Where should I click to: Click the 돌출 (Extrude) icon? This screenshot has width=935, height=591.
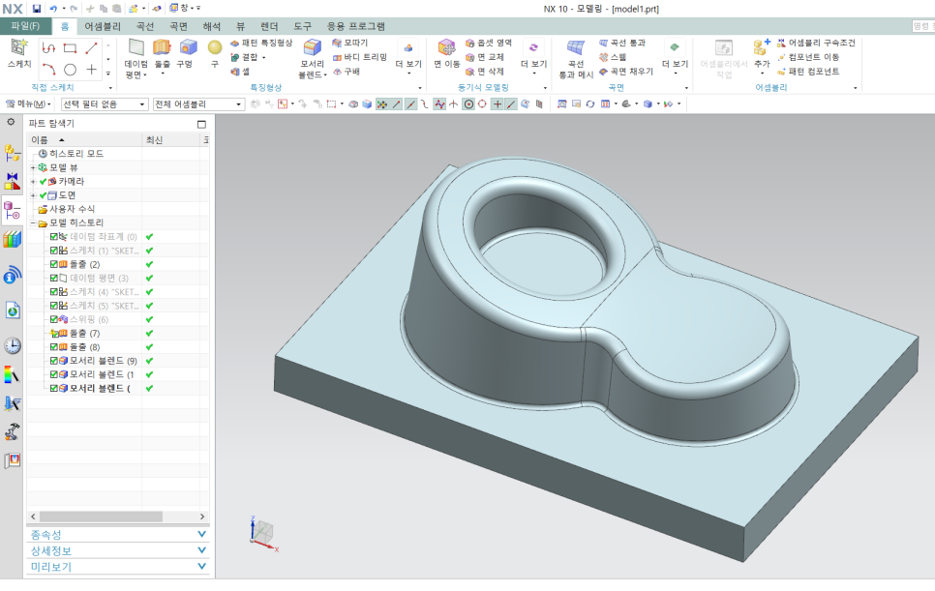162,47
